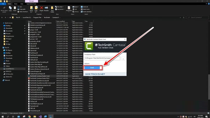
Task: Click Local Disk (C:) in the breadcrumb
Action: click(x=27, y=18)
